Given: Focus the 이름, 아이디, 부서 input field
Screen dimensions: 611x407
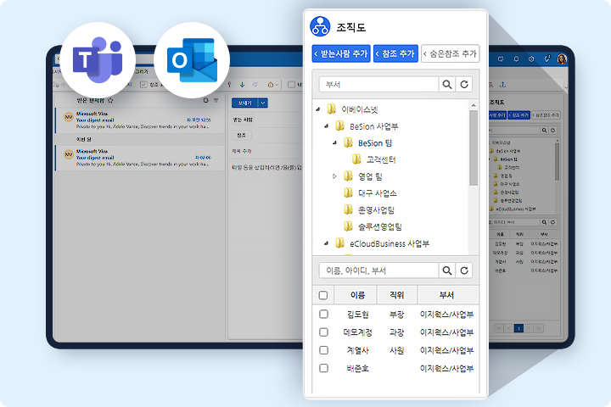Looking at the screenshot, I should 378,270.
